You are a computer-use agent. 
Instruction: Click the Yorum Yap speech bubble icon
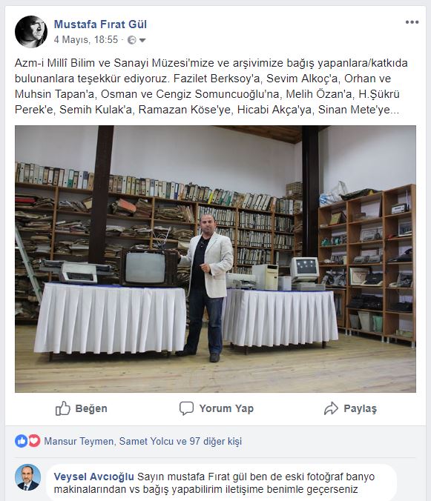(186, 408)
